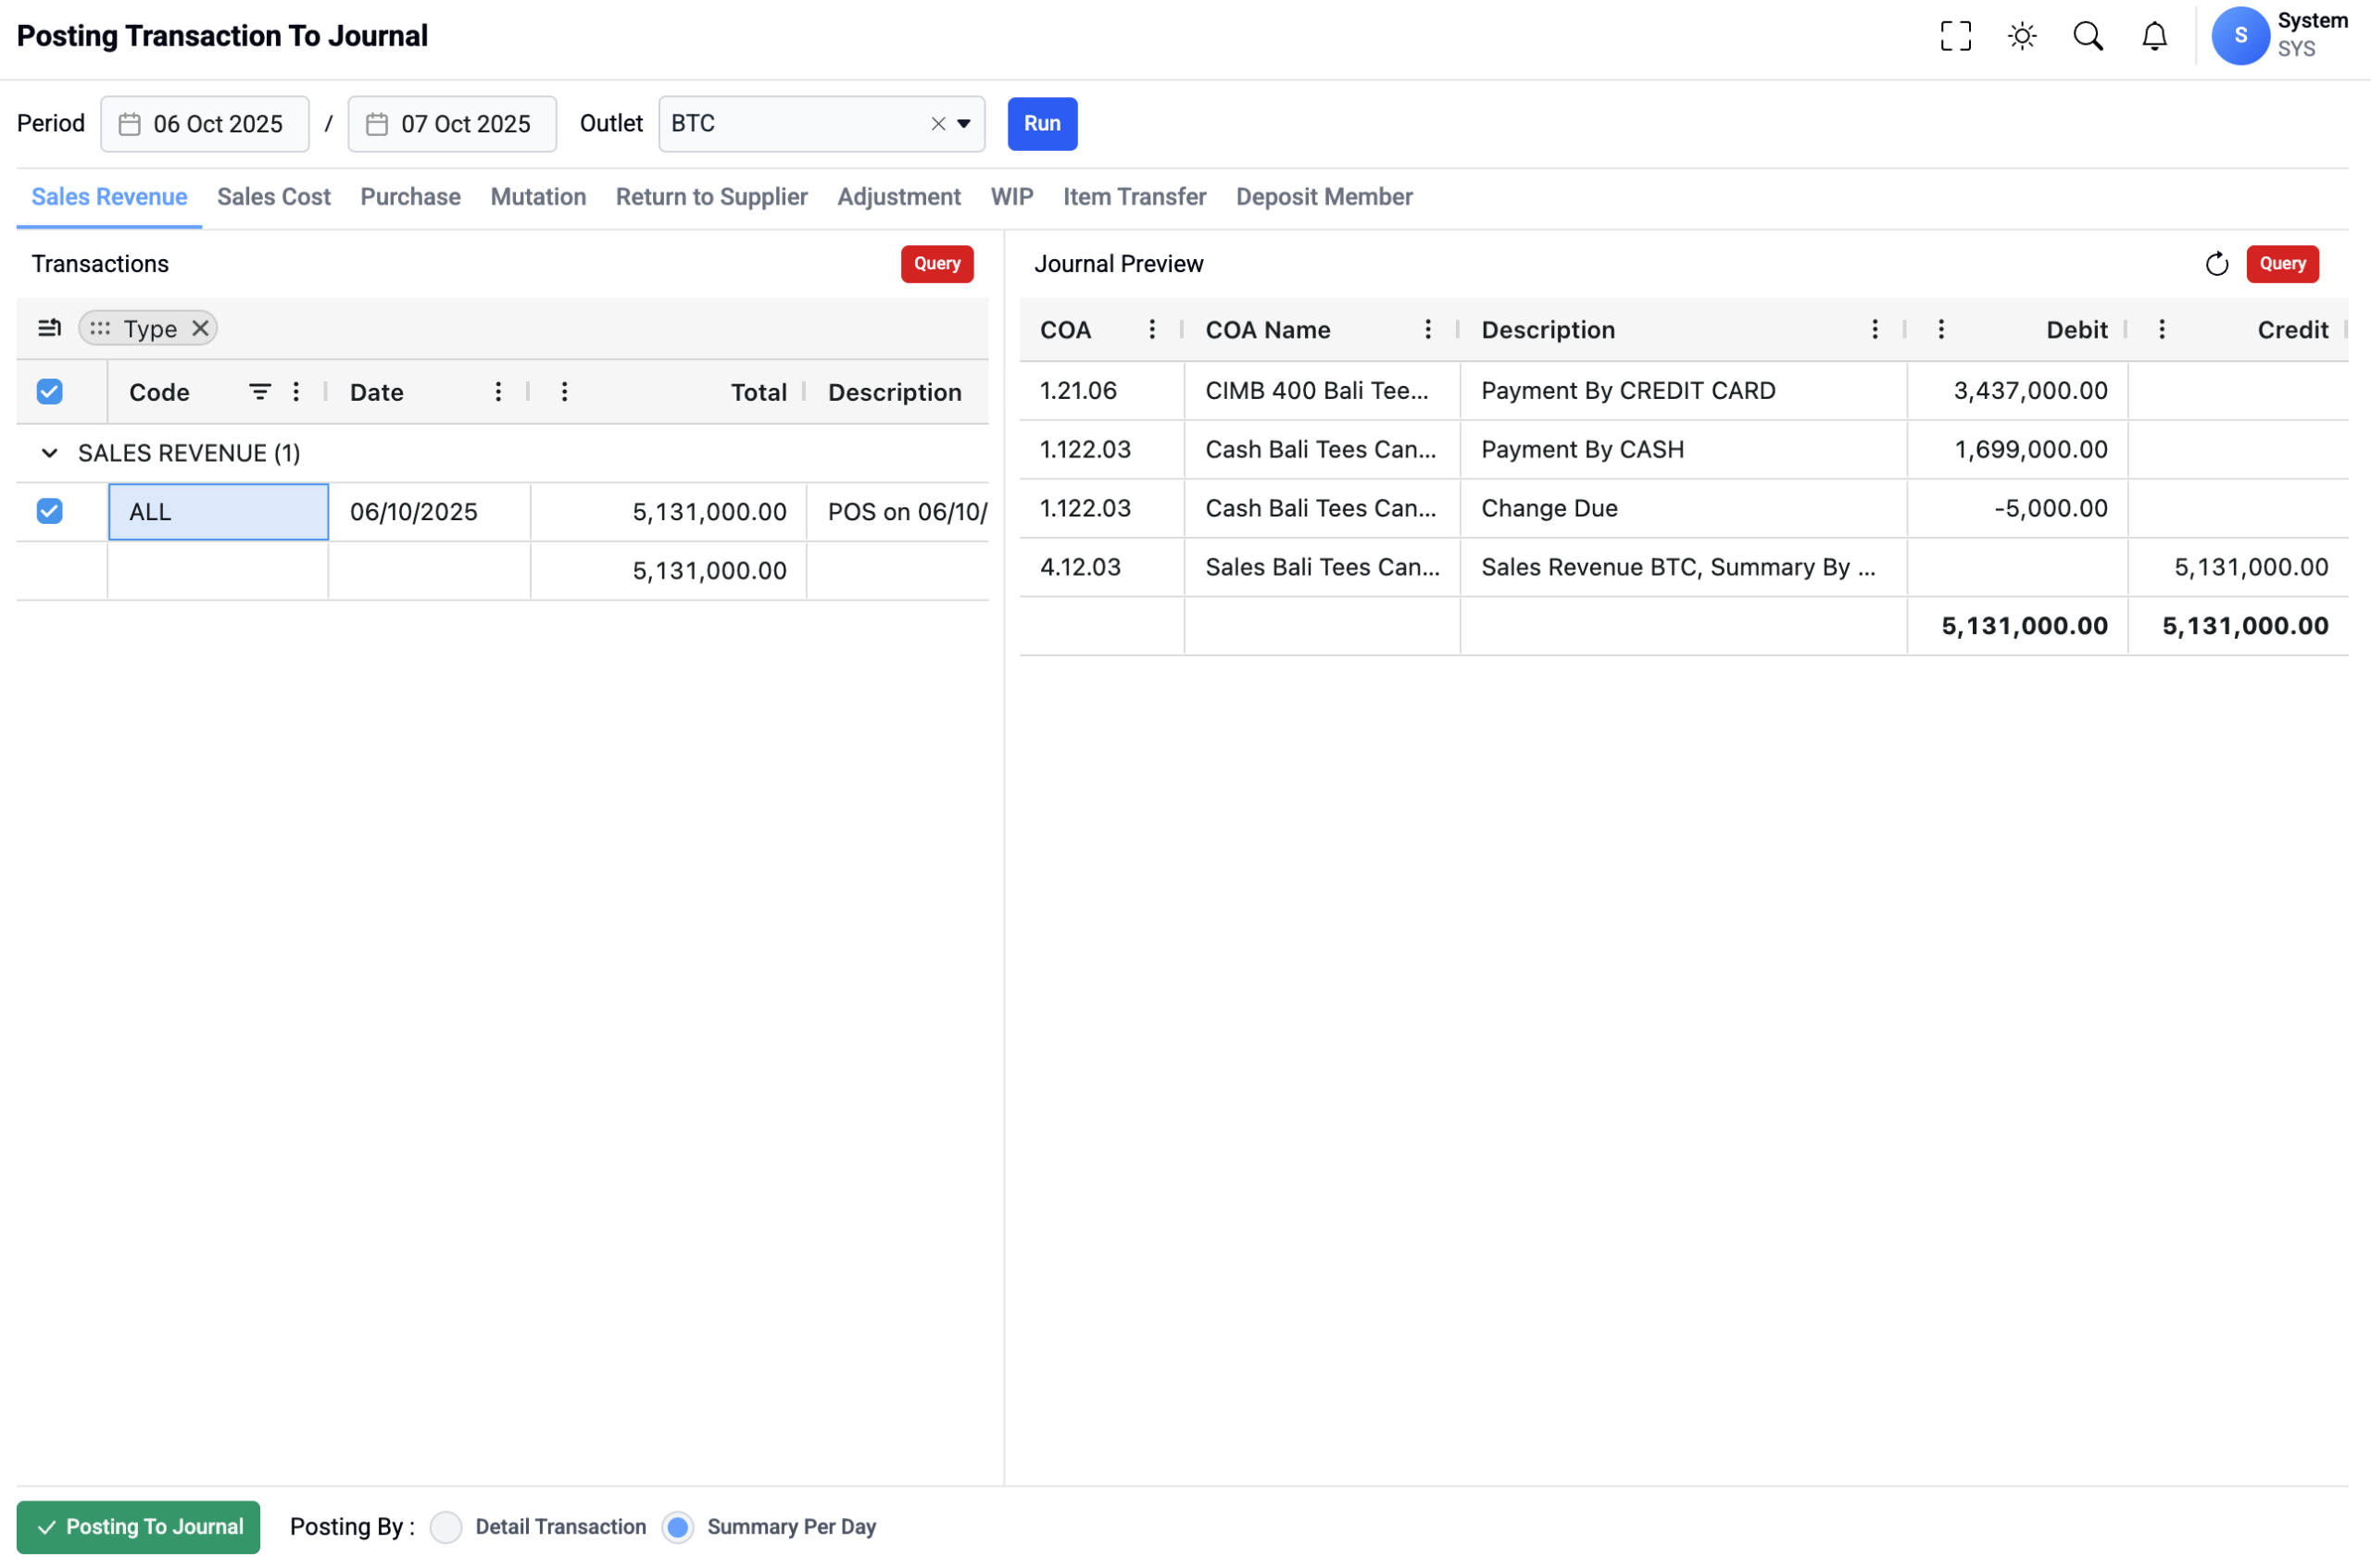Click the Posting To Journal button
Viewport: 2371px width, 1568px height.
138,1526
